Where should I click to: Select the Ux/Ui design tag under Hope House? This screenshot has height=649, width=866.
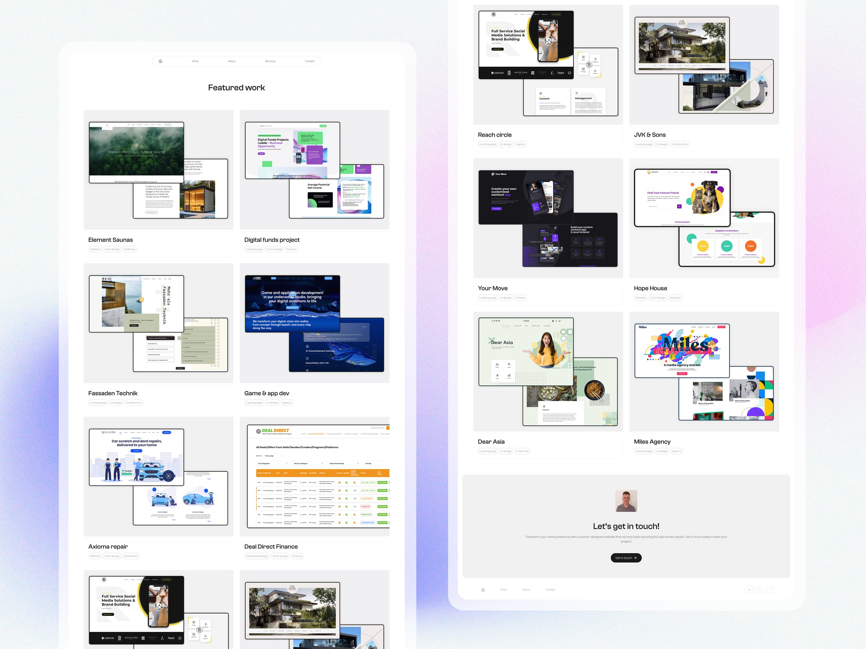[x=658, y=298]
